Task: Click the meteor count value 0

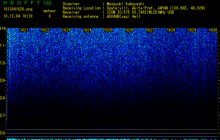Action: coord(50,16)
